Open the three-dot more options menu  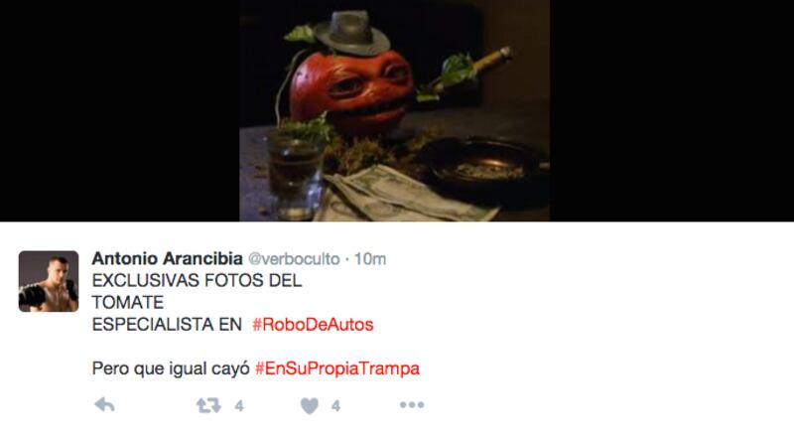[412, 404]
